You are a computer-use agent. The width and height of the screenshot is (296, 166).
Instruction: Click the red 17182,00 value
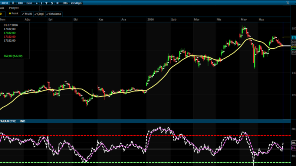10,37
